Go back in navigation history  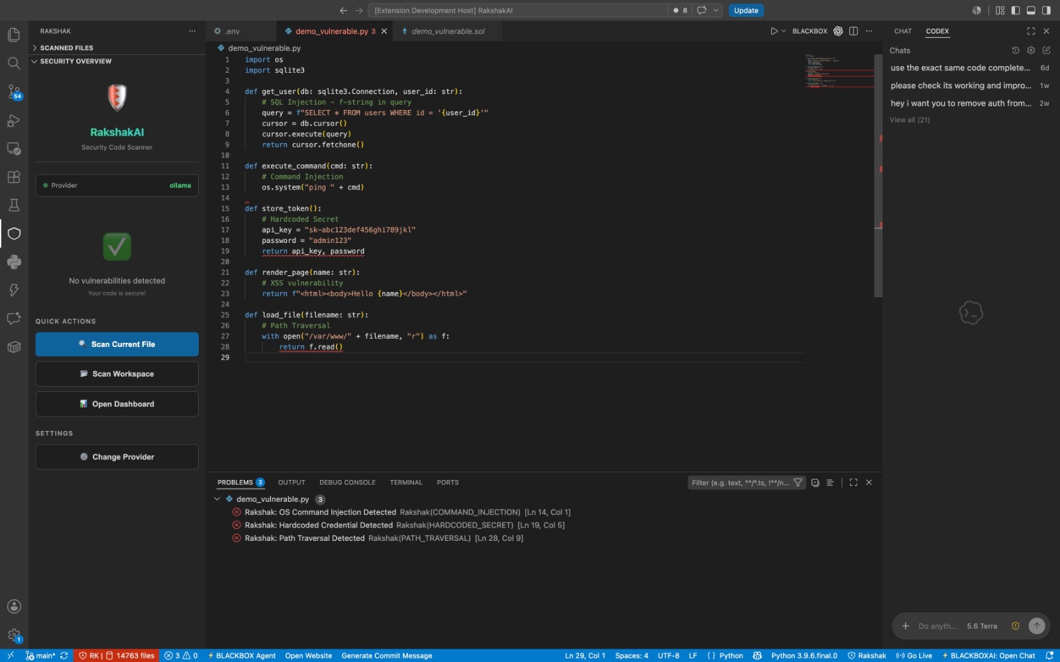click(343, 11)
